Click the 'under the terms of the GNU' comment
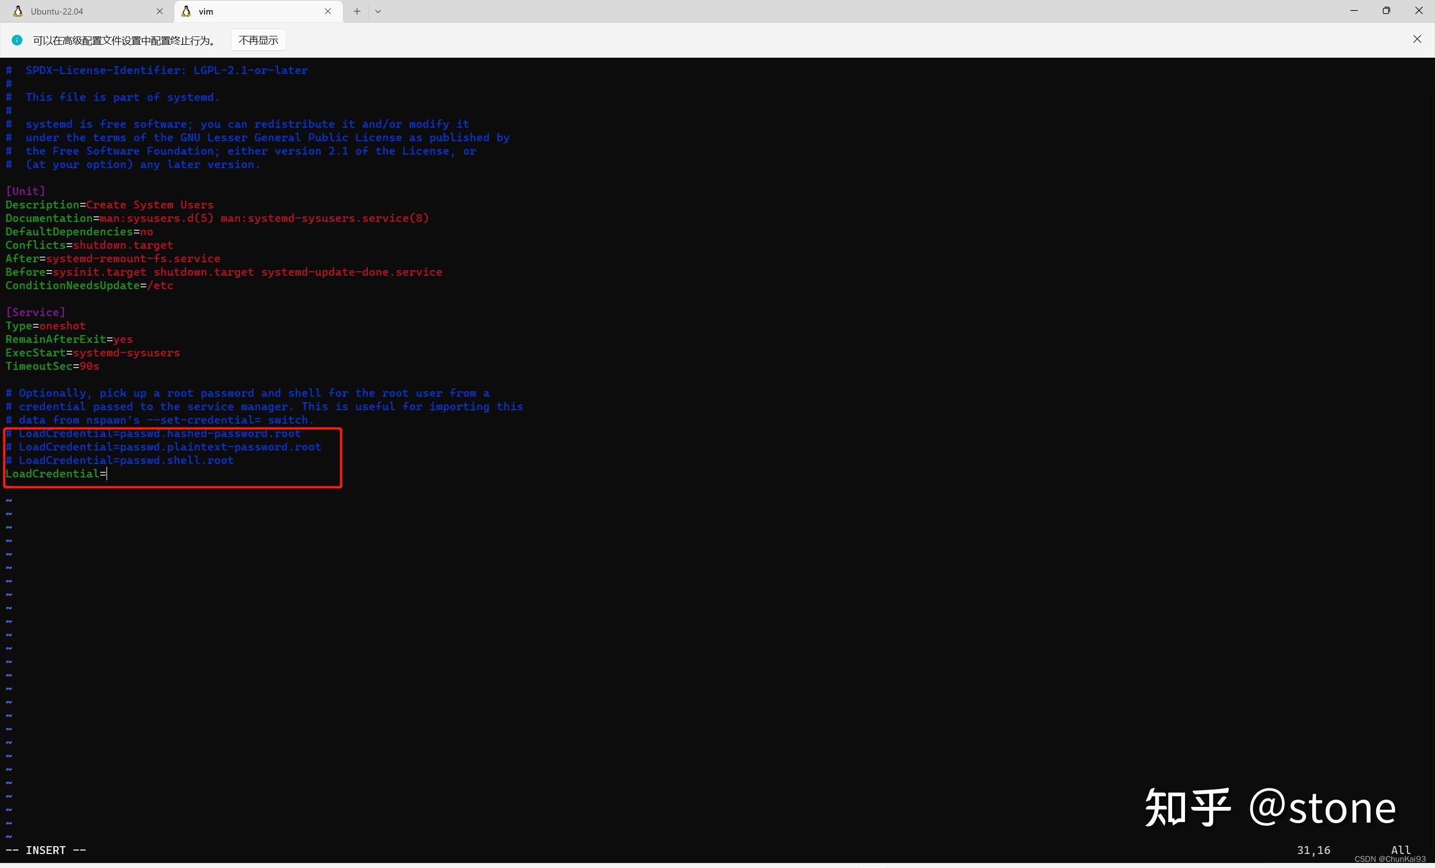Screen dimensions: 1435x868 point(257,137)
